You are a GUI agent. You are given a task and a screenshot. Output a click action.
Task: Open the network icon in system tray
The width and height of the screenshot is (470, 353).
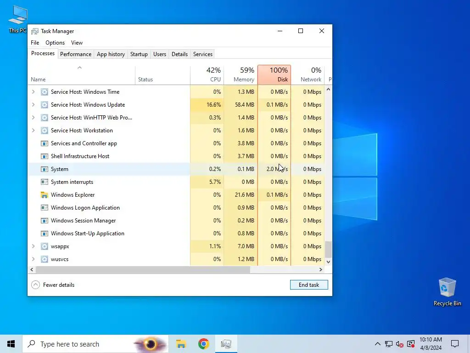[x=389, y=344]
